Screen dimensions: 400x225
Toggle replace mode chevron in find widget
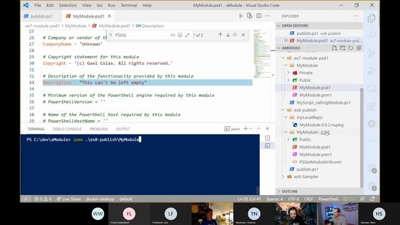[111, 35]
